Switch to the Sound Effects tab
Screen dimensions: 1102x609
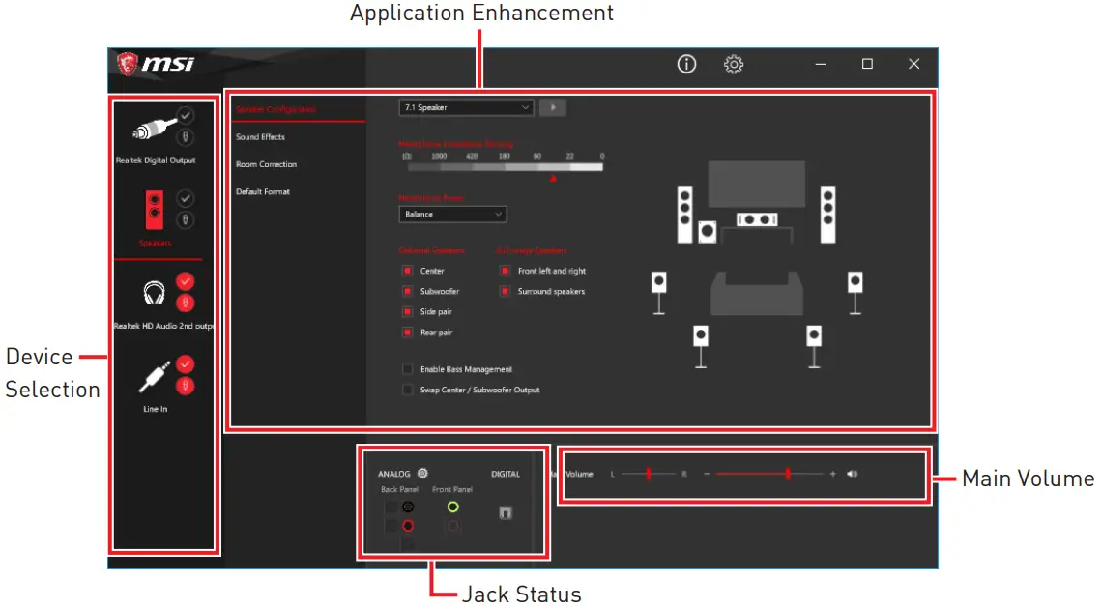pyautogui.click(x=260, y=137)
